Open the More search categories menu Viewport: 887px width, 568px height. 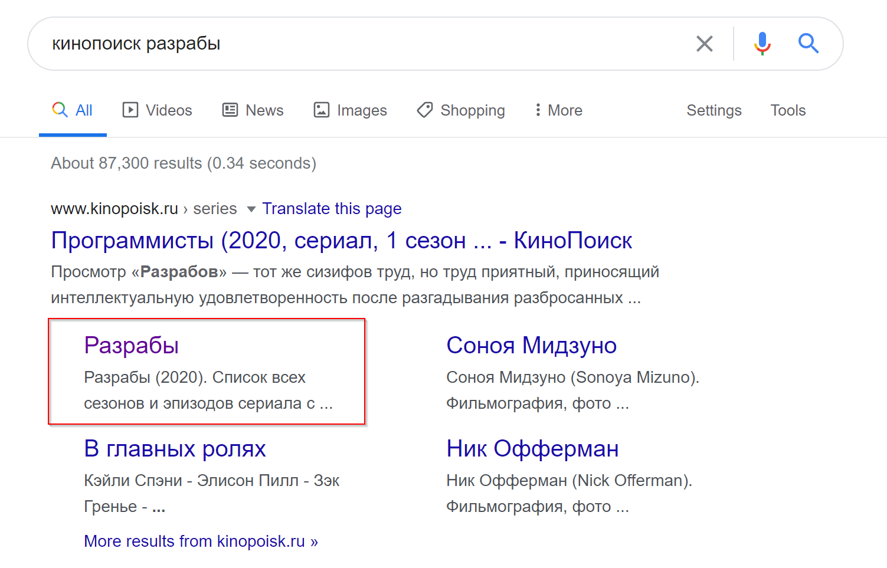(x=565, y=110)
